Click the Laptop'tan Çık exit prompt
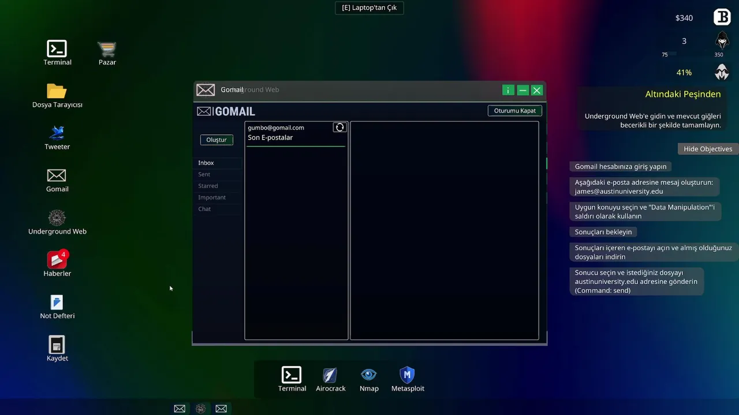Viewport: 739px width, 415px height. coord(369,7)
